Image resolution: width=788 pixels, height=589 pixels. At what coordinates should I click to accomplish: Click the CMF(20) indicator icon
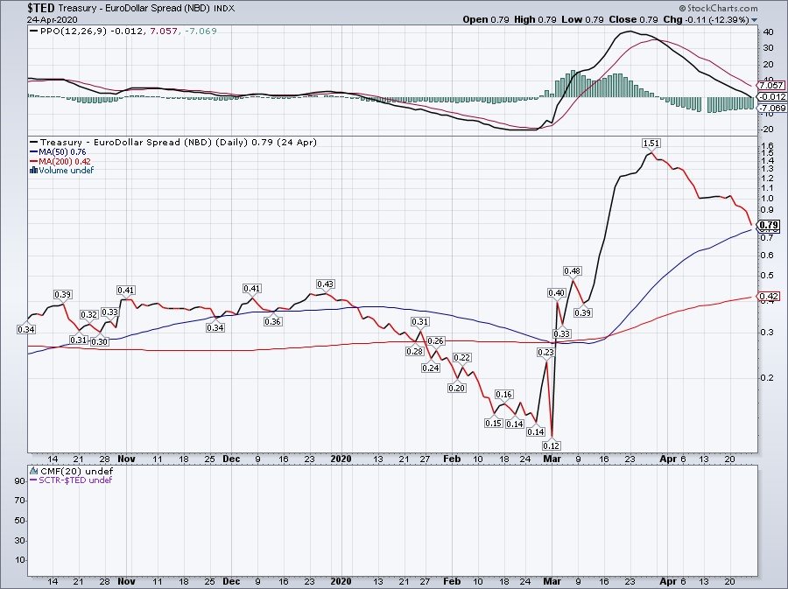pos(33,472)
